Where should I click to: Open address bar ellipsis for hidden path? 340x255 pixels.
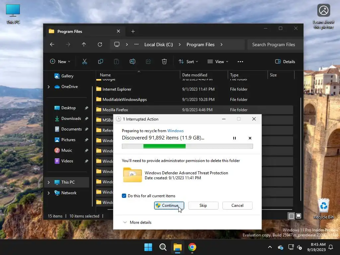(x=136, y=44)
